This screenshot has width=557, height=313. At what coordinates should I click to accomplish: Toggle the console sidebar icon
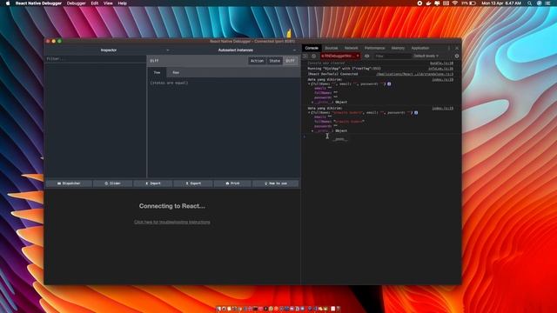(x=305, y=56)
